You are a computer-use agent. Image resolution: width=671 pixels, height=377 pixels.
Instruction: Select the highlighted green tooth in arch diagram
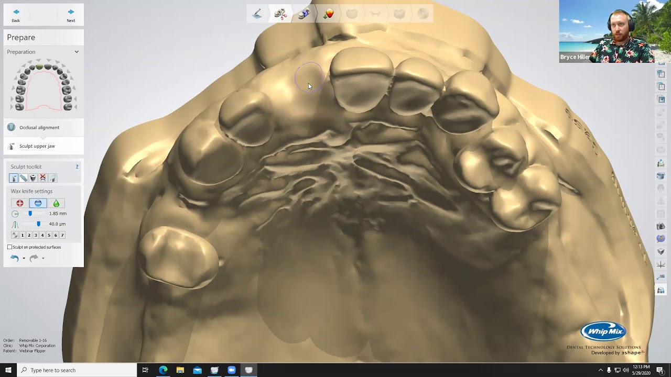[x=39, y=67]
